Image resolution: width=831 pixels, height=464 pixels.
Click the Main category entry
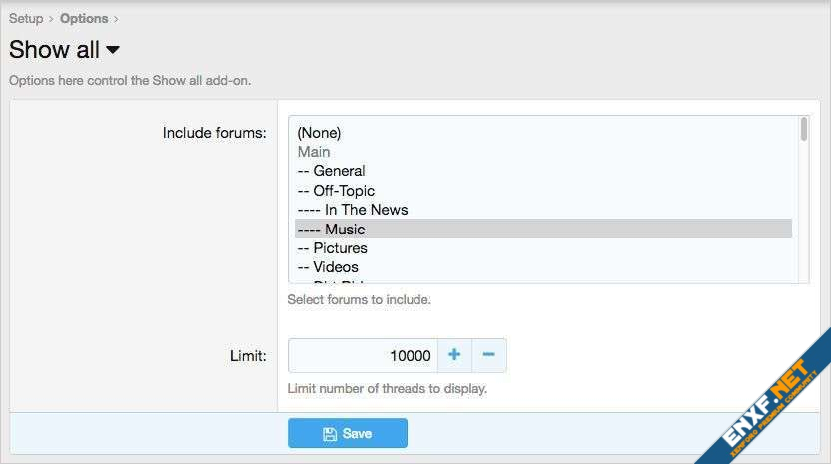(x=314, y=152)
